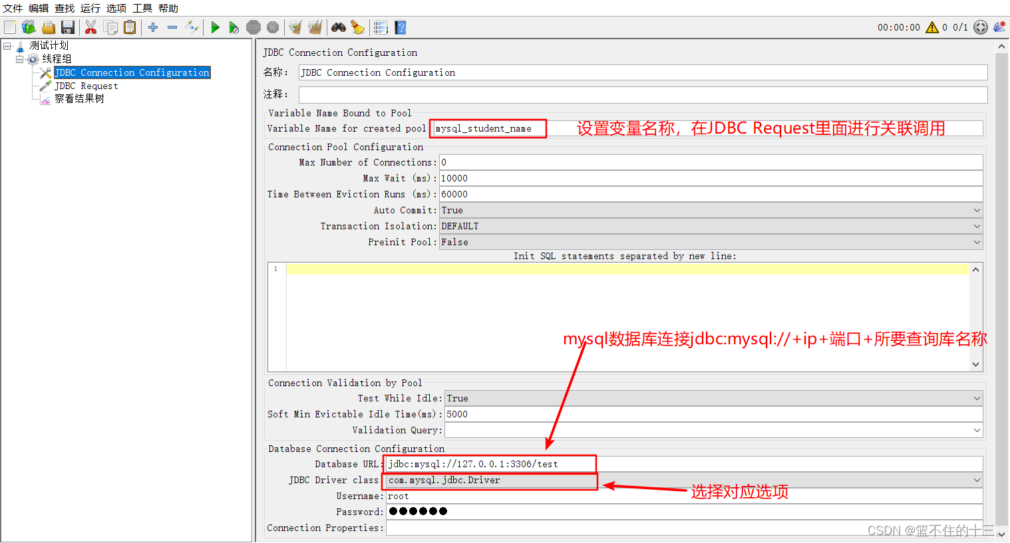Open the Function Helper list icon
The width and height of the screenshot is (1010, 543).
click(x=381, y=27)
